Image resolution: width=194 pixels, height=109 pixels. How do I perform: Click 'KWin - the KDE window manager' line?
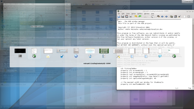click(131, 21)
